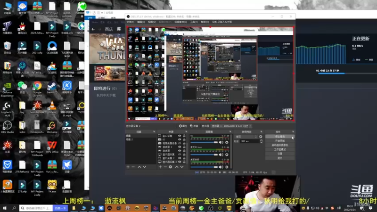Open the 2021.wfp file on desktop
The width and height of the screenshot is (377, 212).
[37, 48]
